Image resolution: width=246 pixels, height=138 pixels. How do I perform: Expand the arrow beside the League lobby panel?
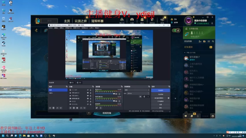[x=175, y=98]
